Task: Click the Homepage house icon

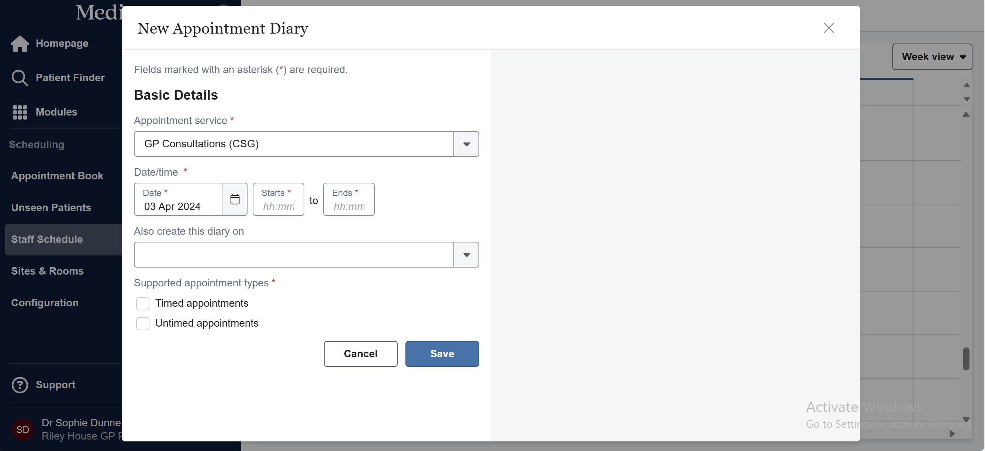Action: (x=20, y=44)
